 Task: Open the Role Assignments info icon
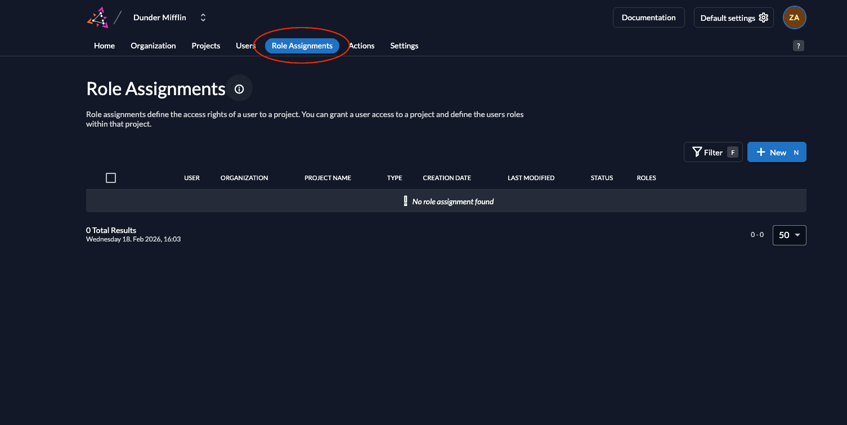(x=239, y=89)
